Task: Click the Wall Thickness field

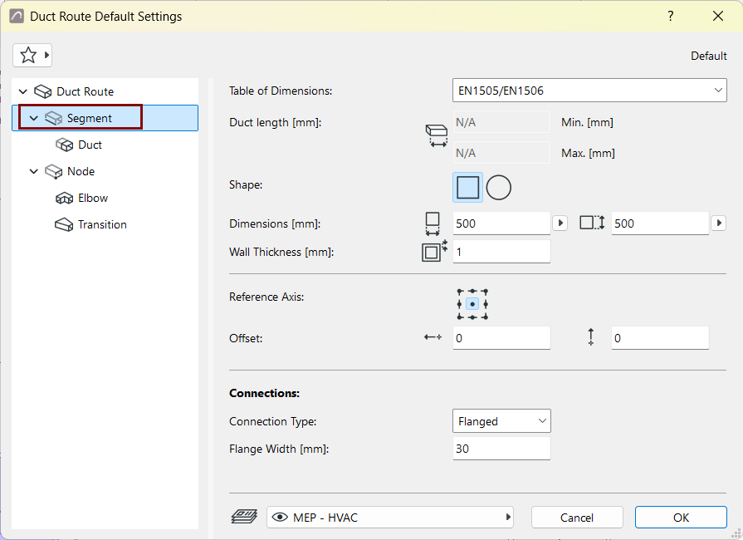Action: tap(501, 252)
